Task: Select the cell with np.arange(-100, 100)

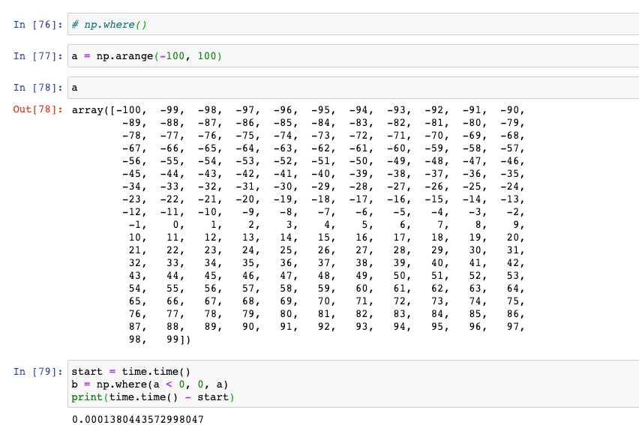Action: pyautogui.click(x=353, y=55)
